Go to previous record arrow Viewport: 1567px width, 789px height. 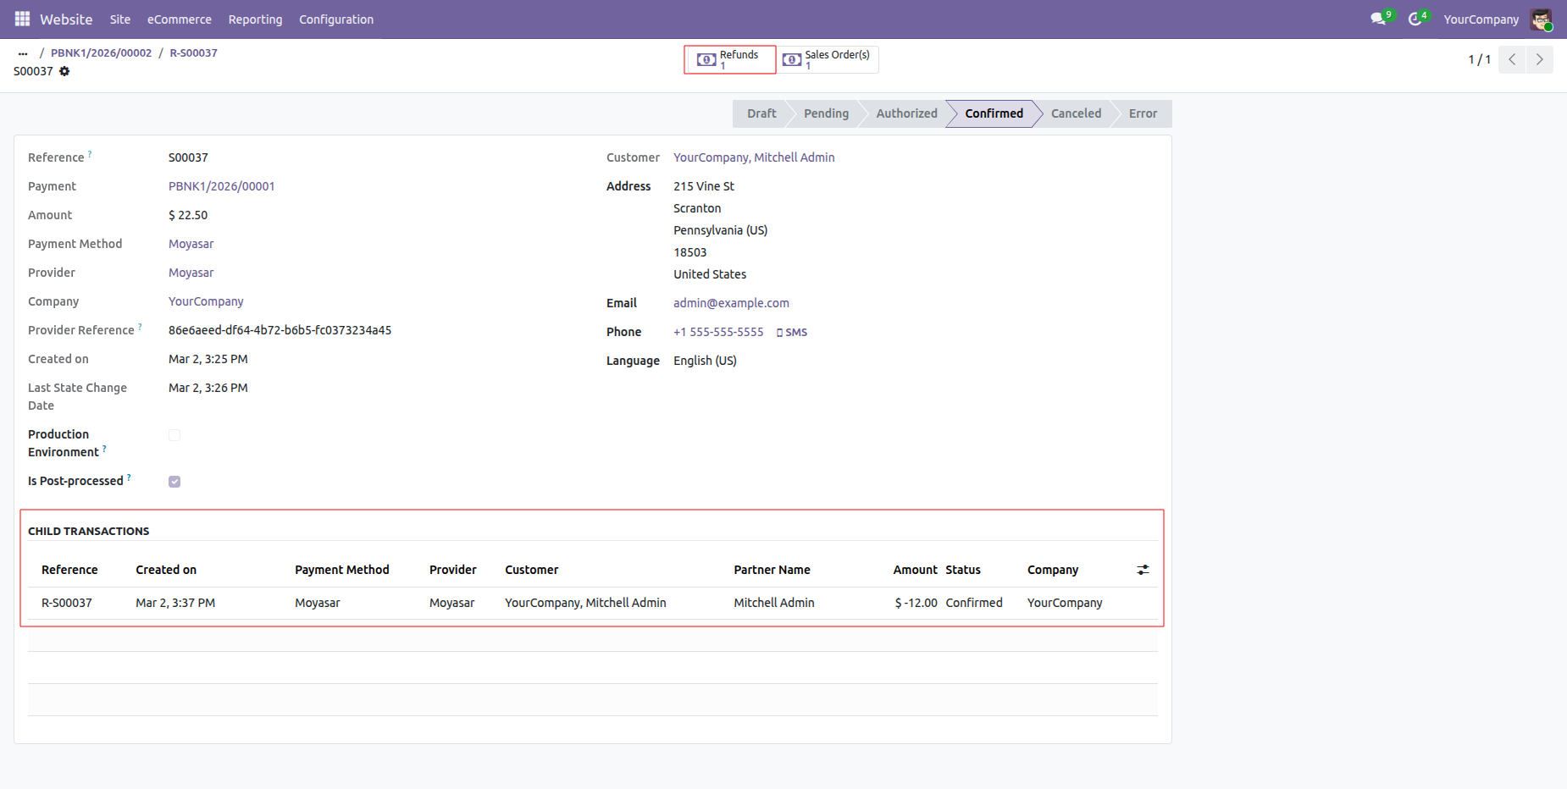pyautogui.click(x=1512, y=59)
